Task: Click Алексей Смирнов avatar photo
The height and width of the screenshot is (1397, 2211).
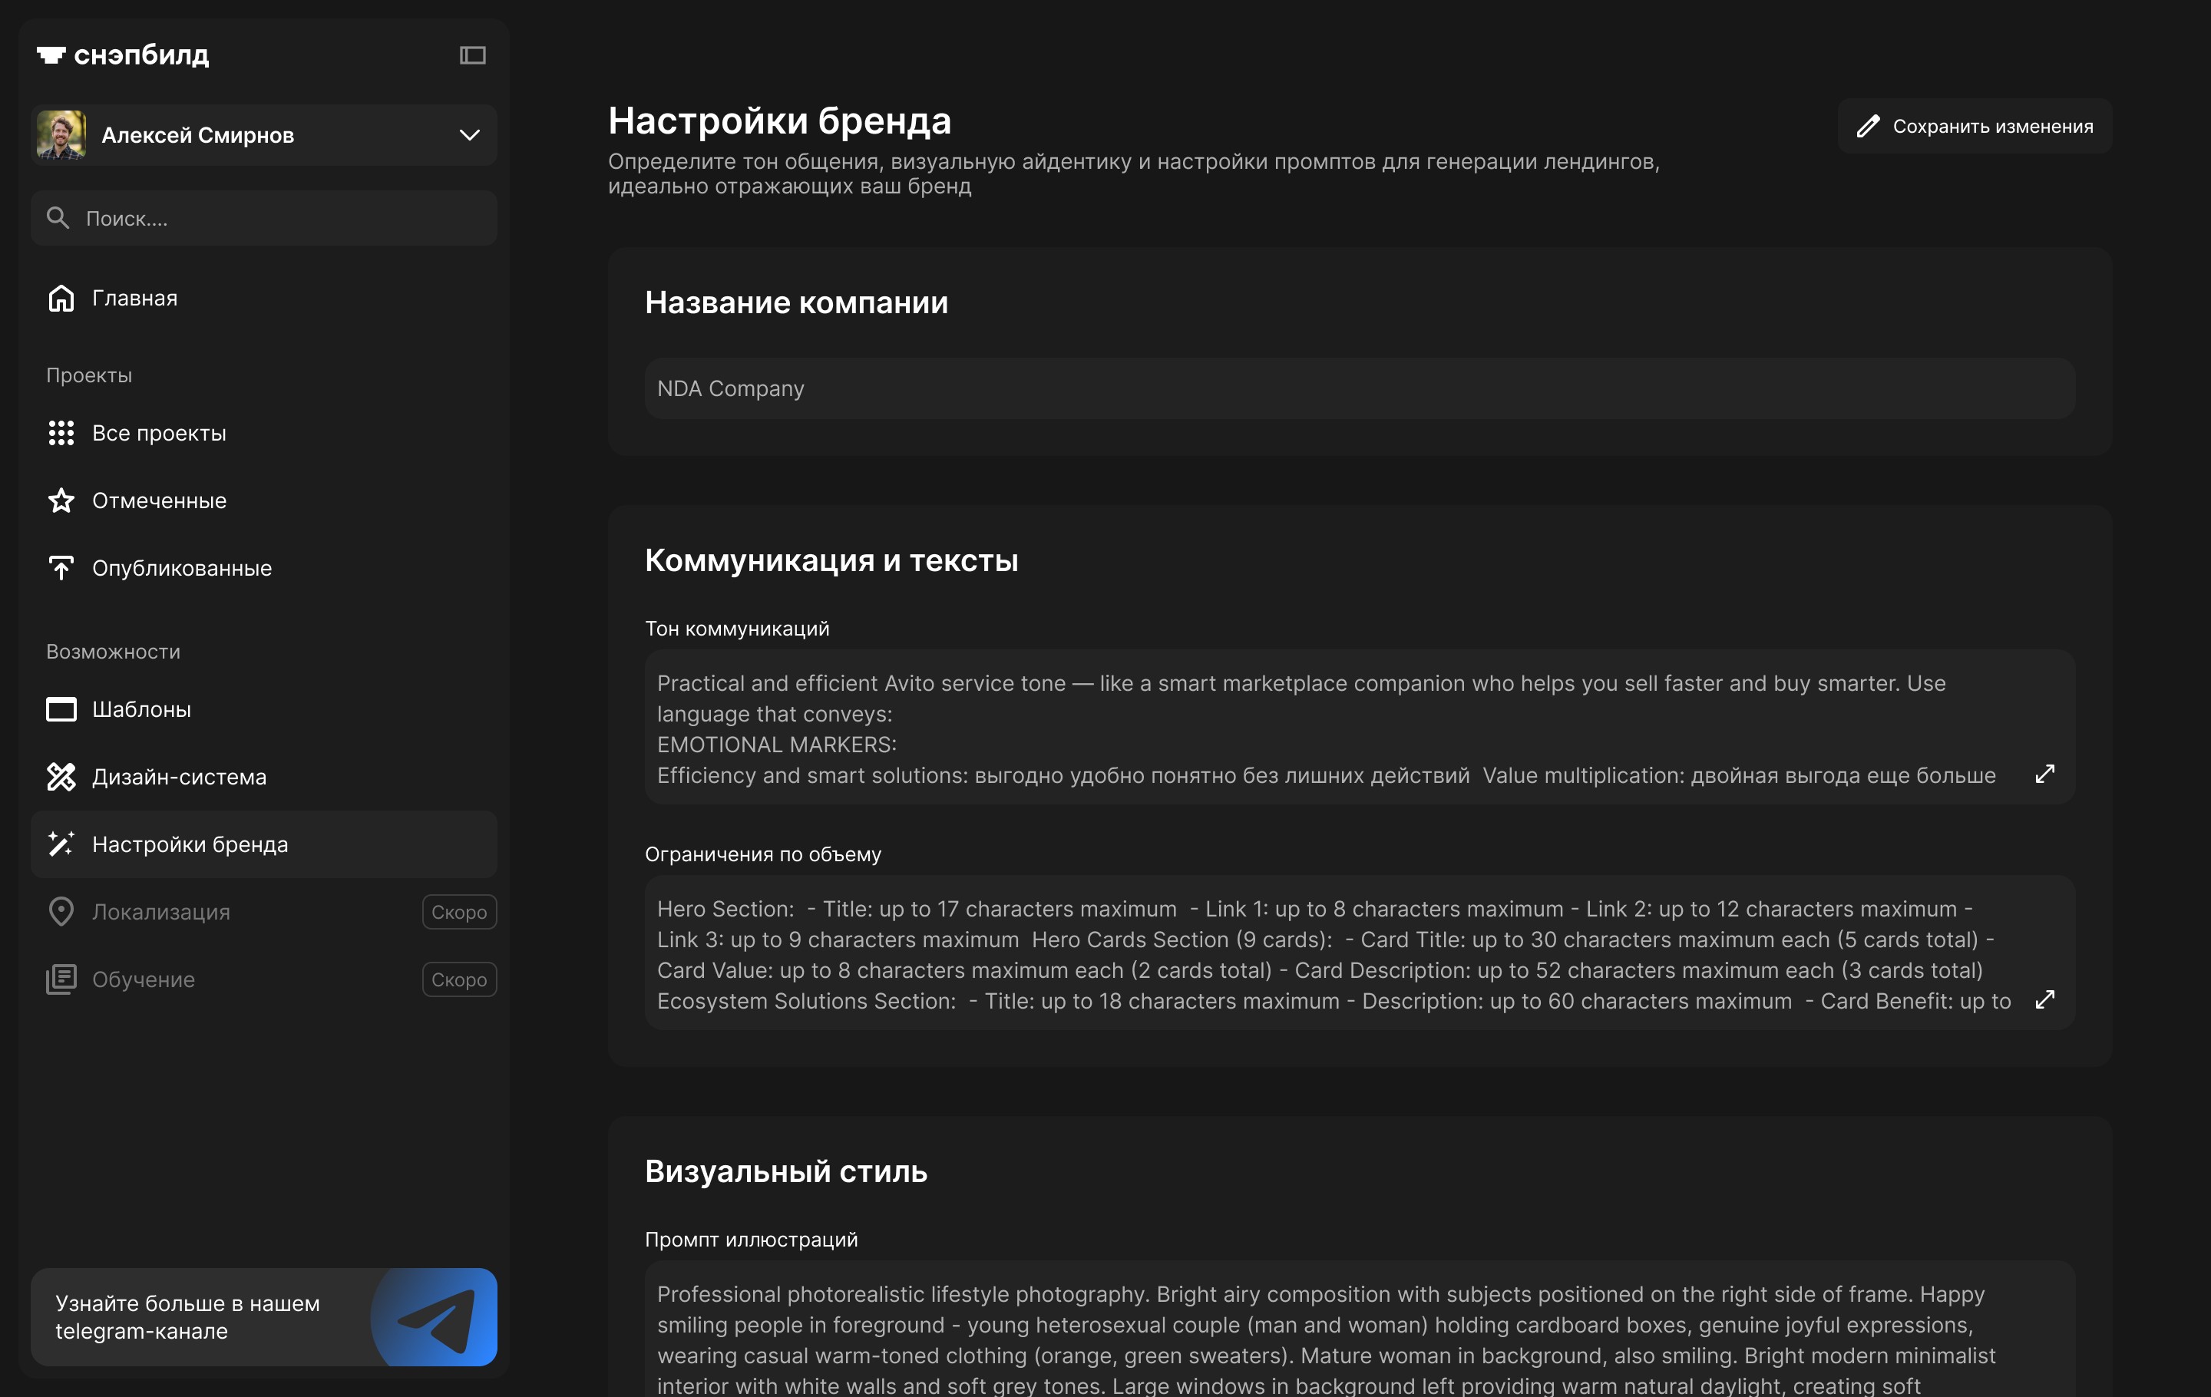Action: tap(61, 135)
